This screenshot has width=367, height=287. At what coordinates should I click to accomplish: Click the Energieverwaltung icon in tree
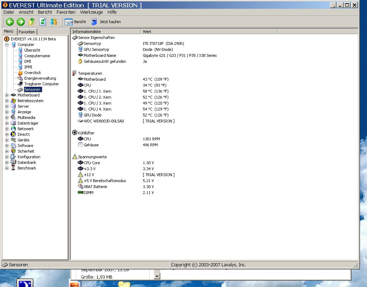(20, 78)
